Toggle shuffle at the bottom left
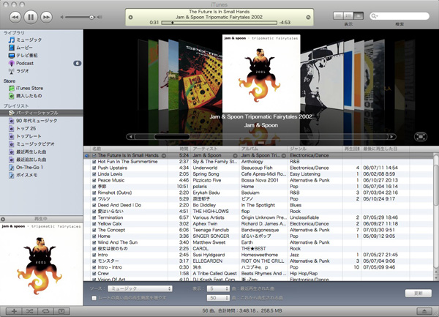439x317 pixels. (x=30, y=311)
